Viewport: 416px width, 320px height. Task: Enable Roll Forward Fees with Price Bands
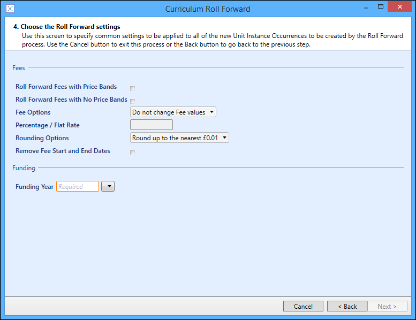[x=132, y=88]
